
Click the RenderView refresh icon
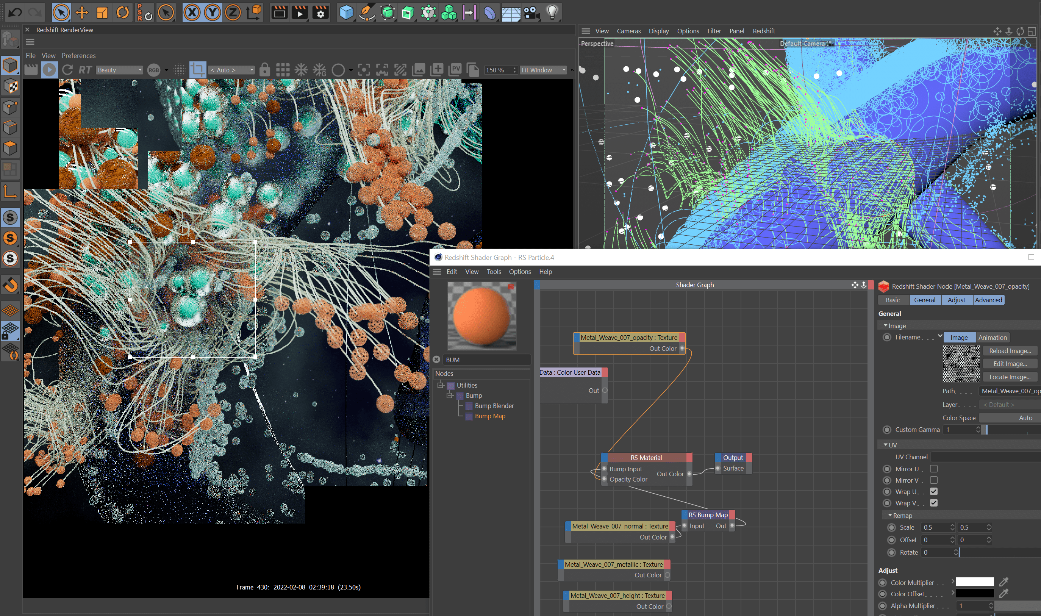[67, 70]
